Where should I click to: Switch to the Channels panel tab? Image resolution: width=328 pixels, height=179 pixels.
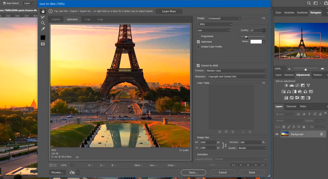click(291, 106)
